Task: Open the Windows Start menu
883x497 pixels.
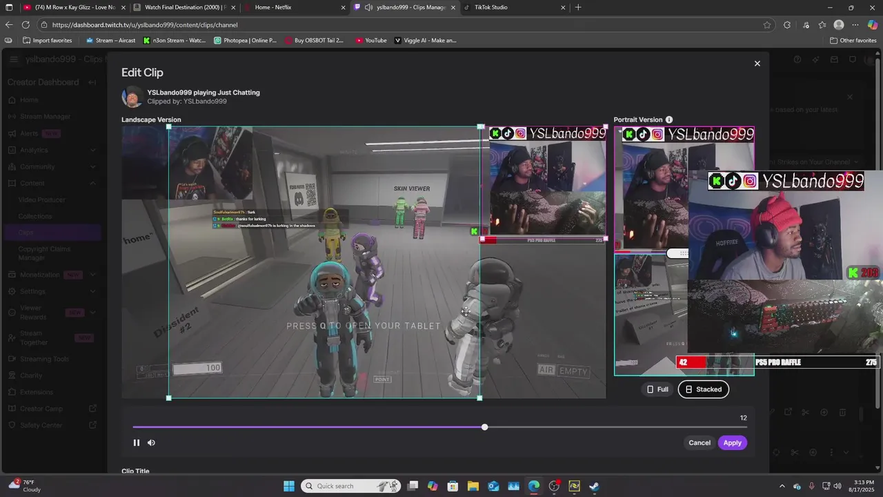Action: [289, 486]
